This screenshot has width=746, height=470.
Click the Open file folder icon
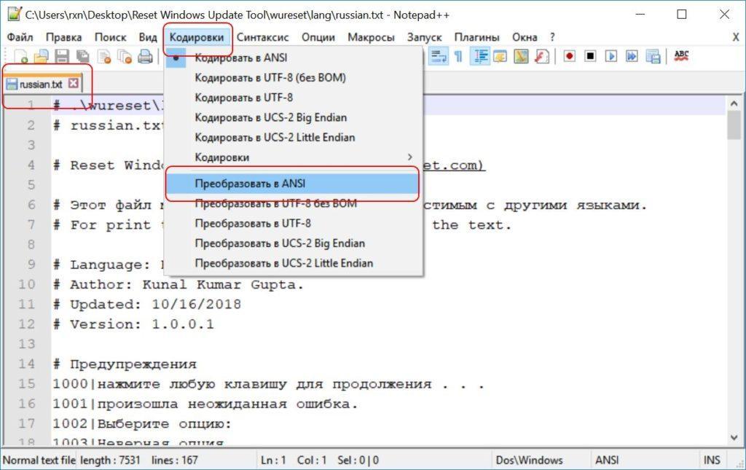pyautogui.click(x=41, y=57)
